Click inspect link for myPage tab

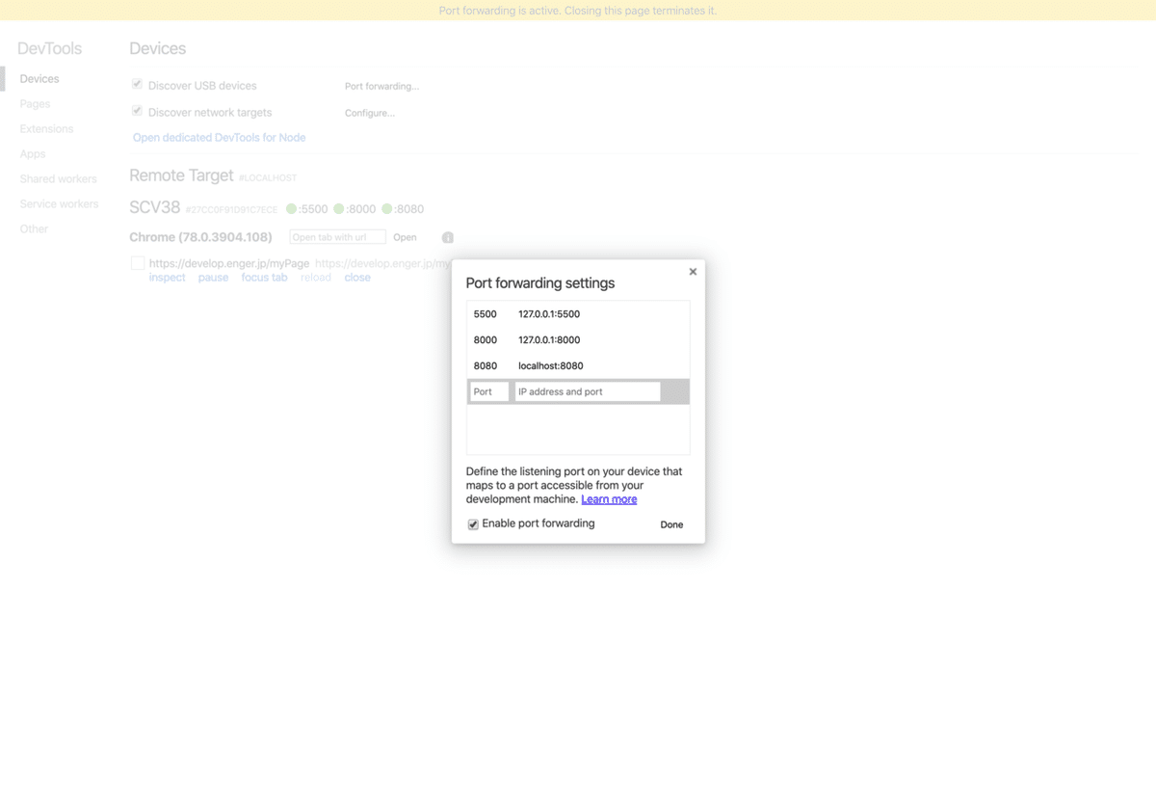[x=167, y=278]
